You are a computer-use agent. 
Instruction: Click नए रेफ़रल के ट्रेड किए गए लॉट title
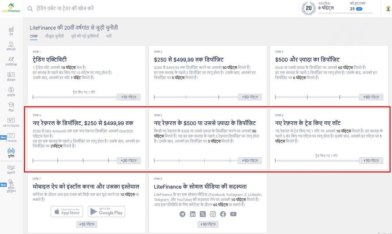pos(308,123)
